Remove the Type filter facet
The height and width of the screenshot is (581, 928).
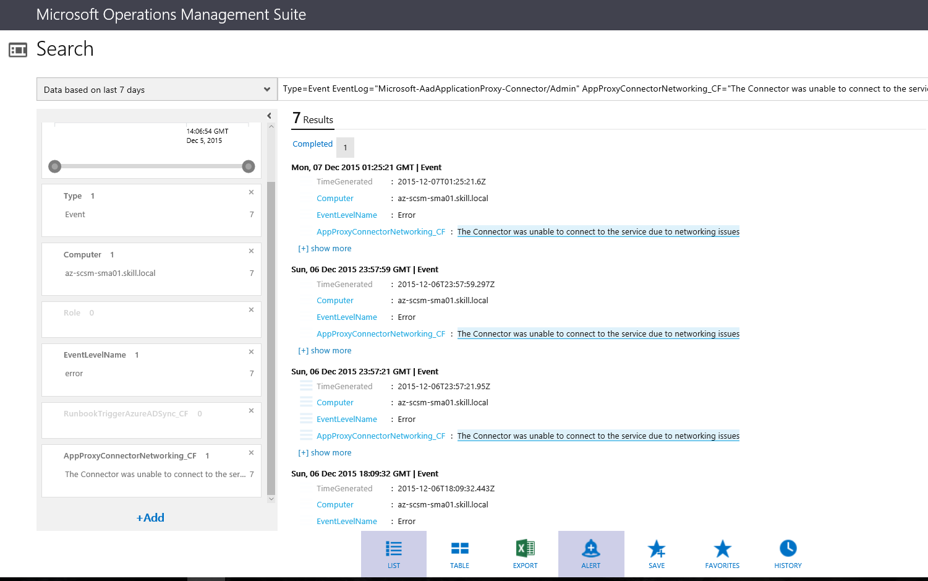[x=251, y=192]
